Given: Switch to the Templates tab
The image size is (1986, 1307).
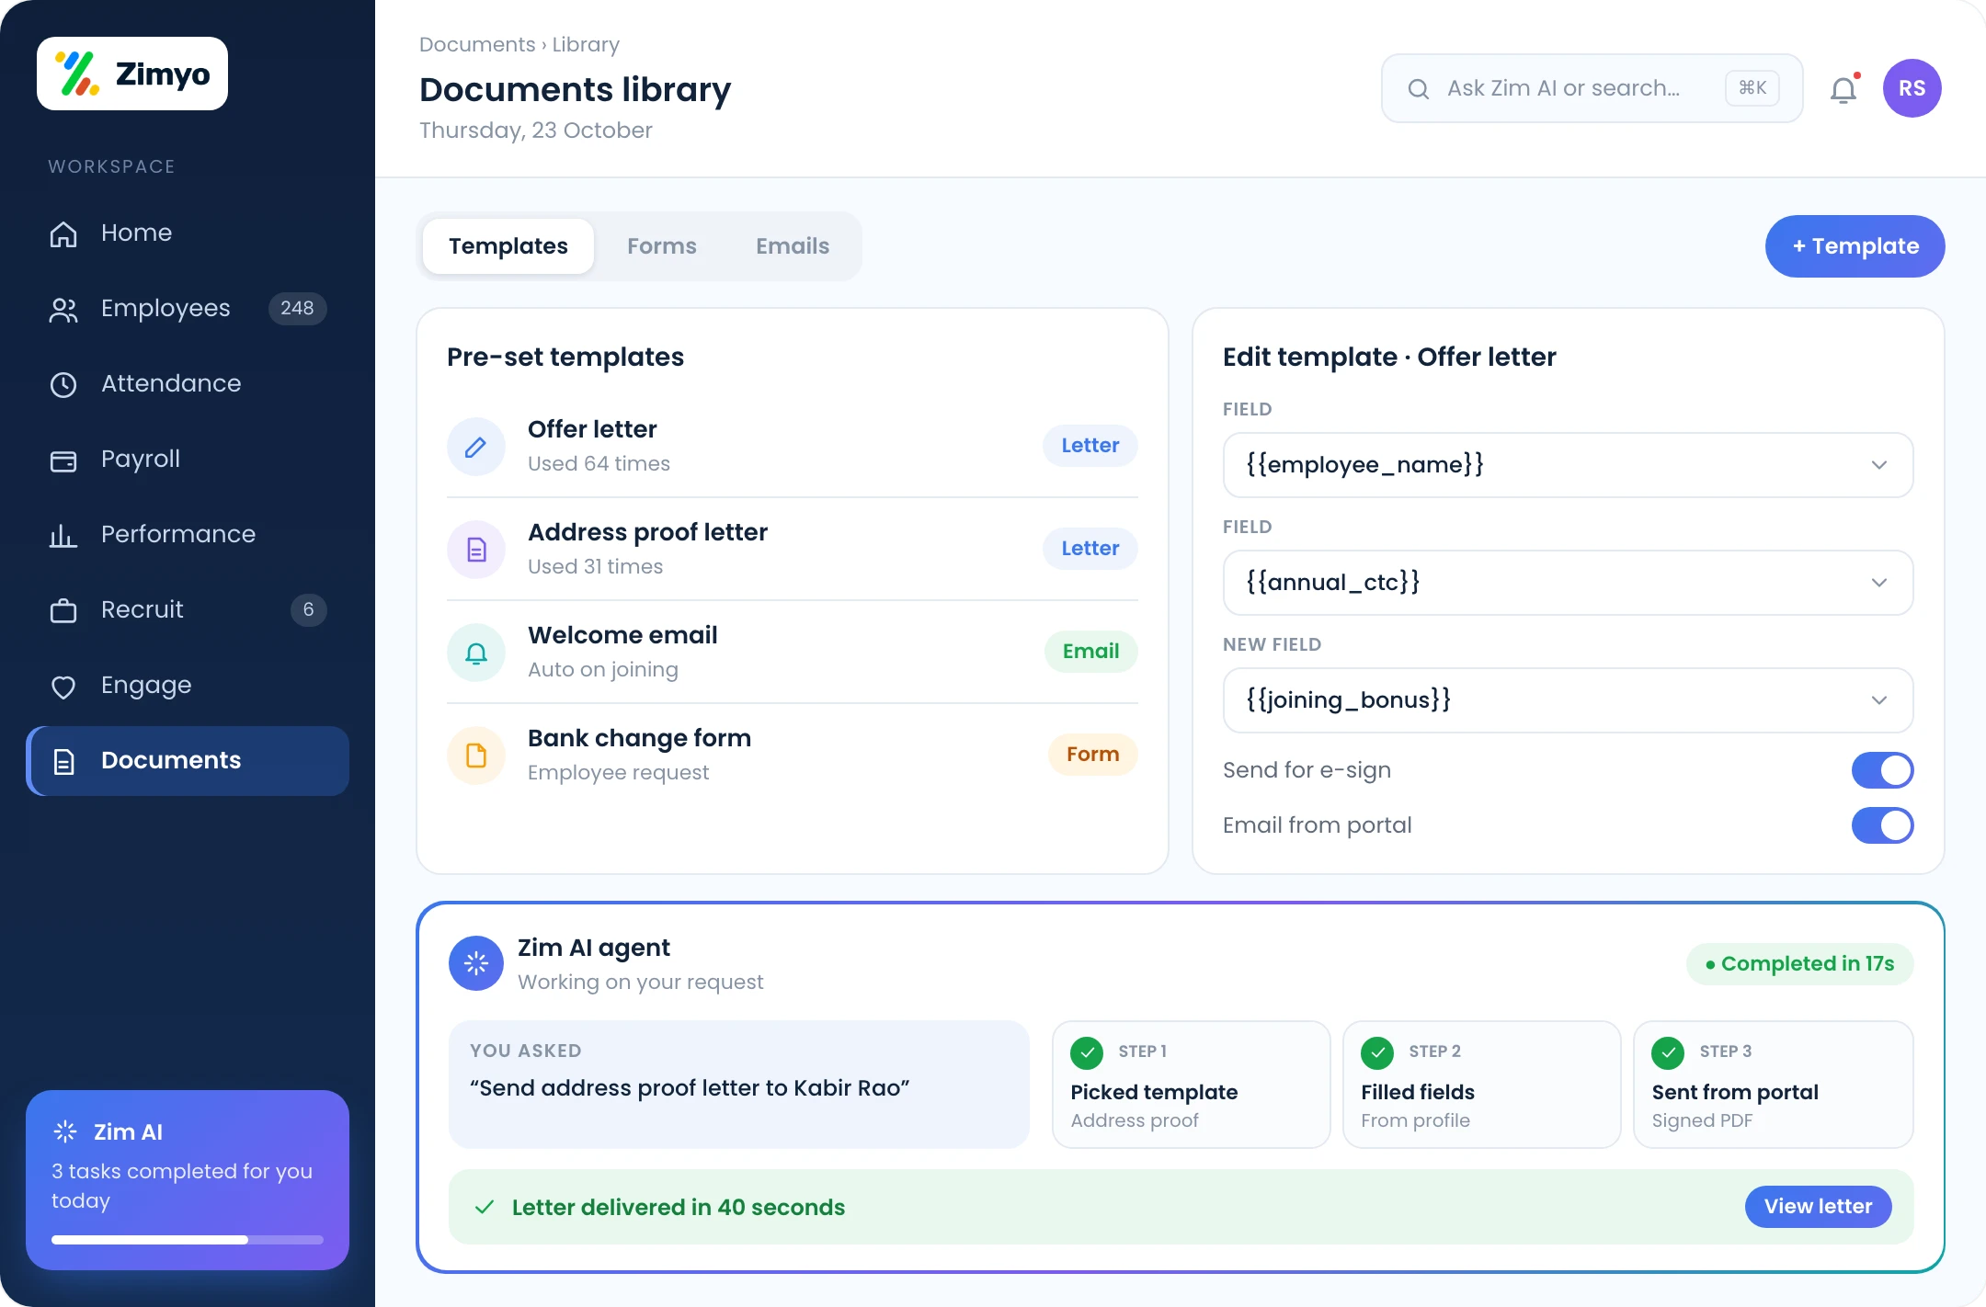Looking at the screenshot, I should (x=508, y=246).
